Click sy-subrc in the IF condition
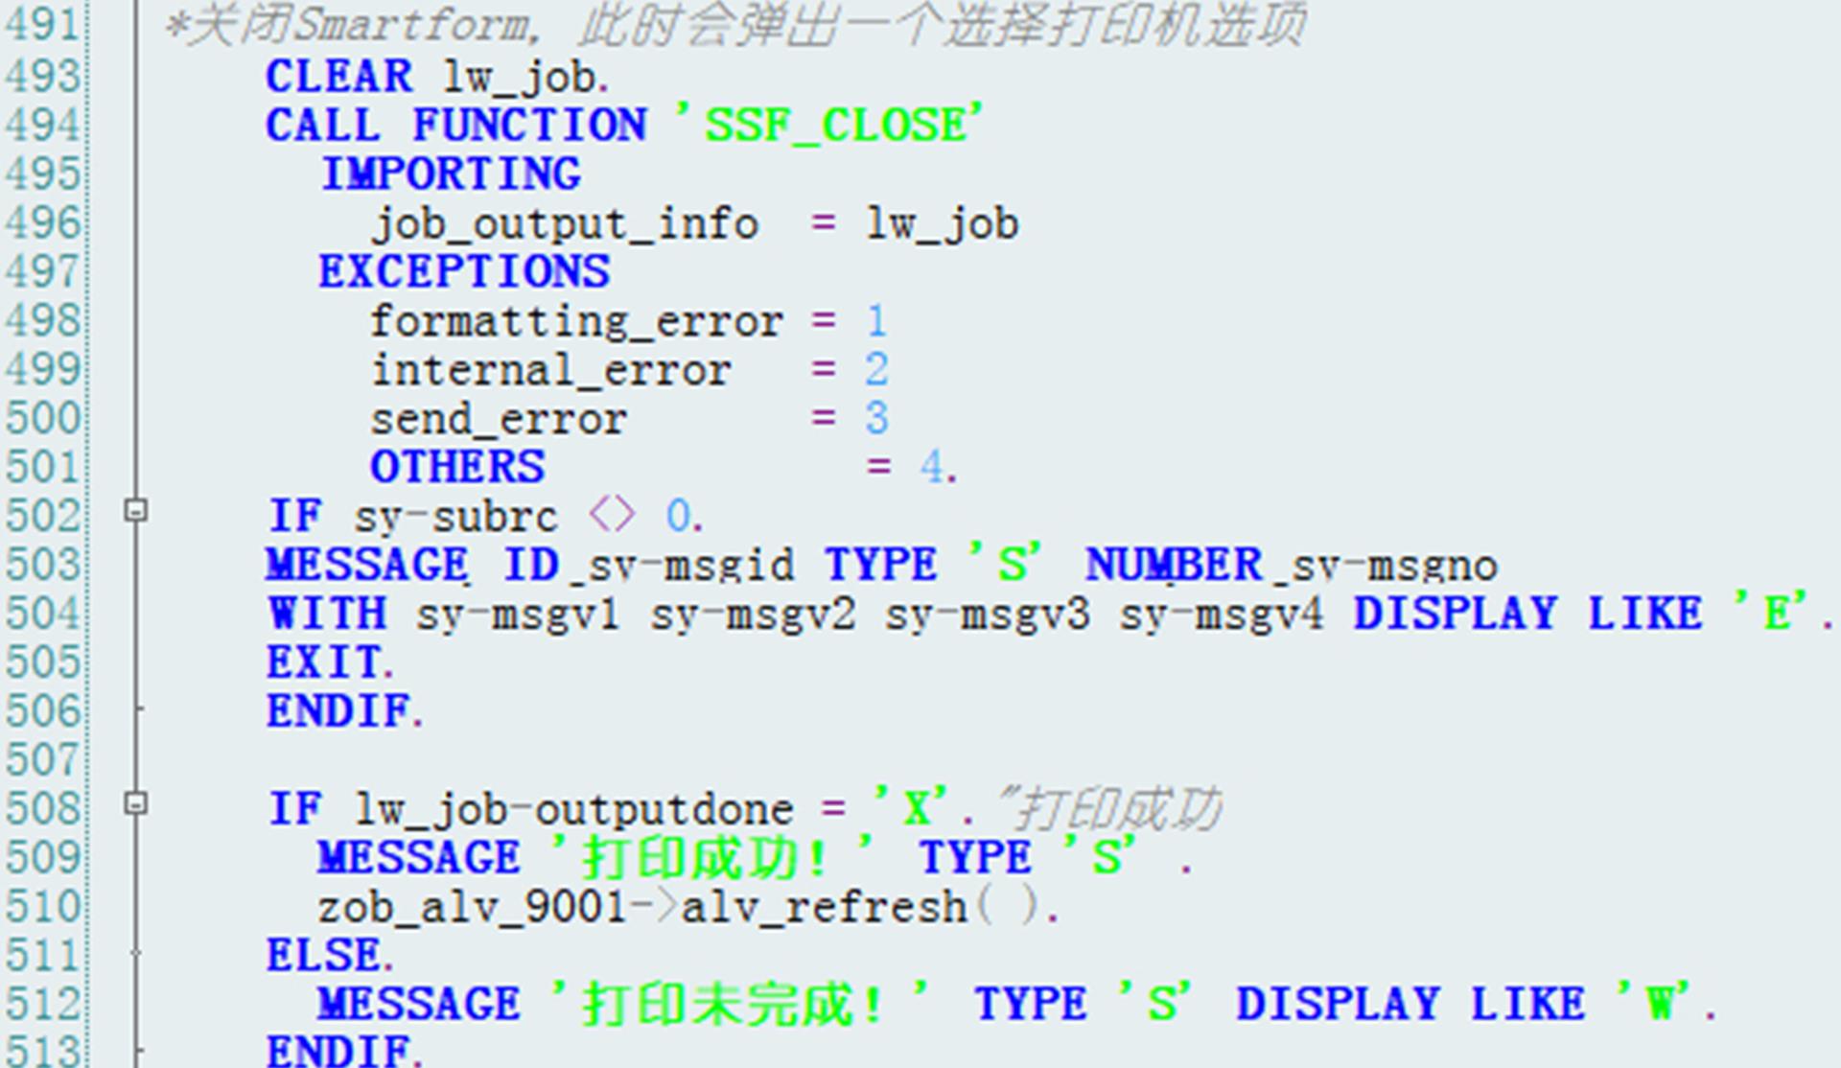Screen dimensions: 1841x1068 455,518
